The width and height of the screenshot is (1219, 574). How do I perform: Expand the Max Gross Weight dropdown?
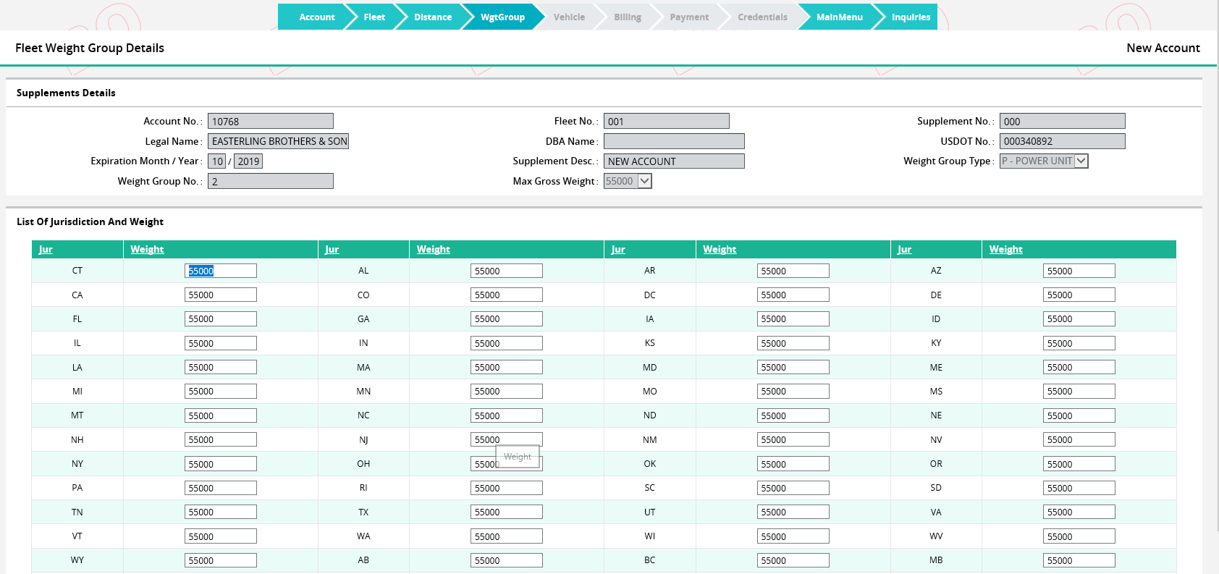tap(628, 181)
